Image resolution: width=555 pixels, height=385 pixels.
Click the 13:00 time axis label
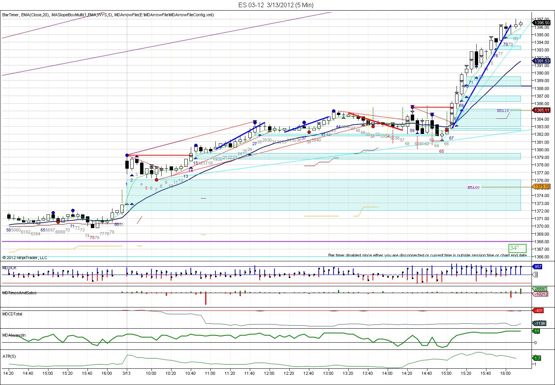click(328, 373)
